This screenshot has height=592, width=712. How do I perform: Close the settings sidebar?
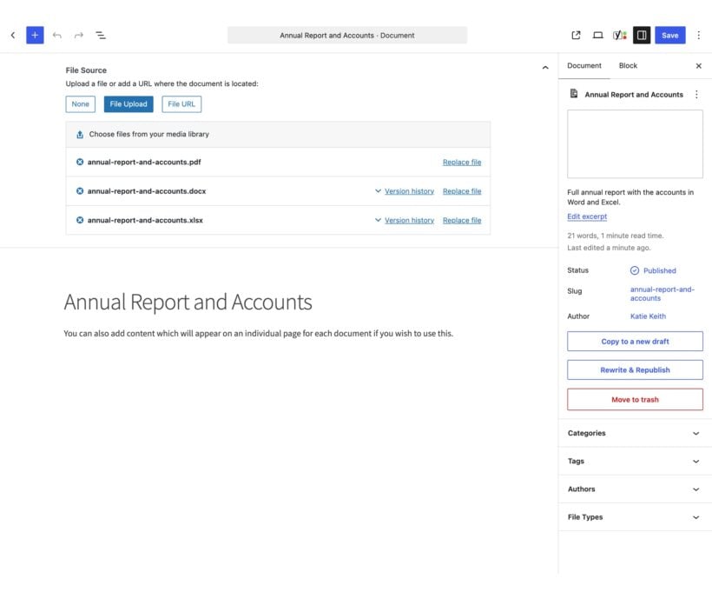(698, 66)
